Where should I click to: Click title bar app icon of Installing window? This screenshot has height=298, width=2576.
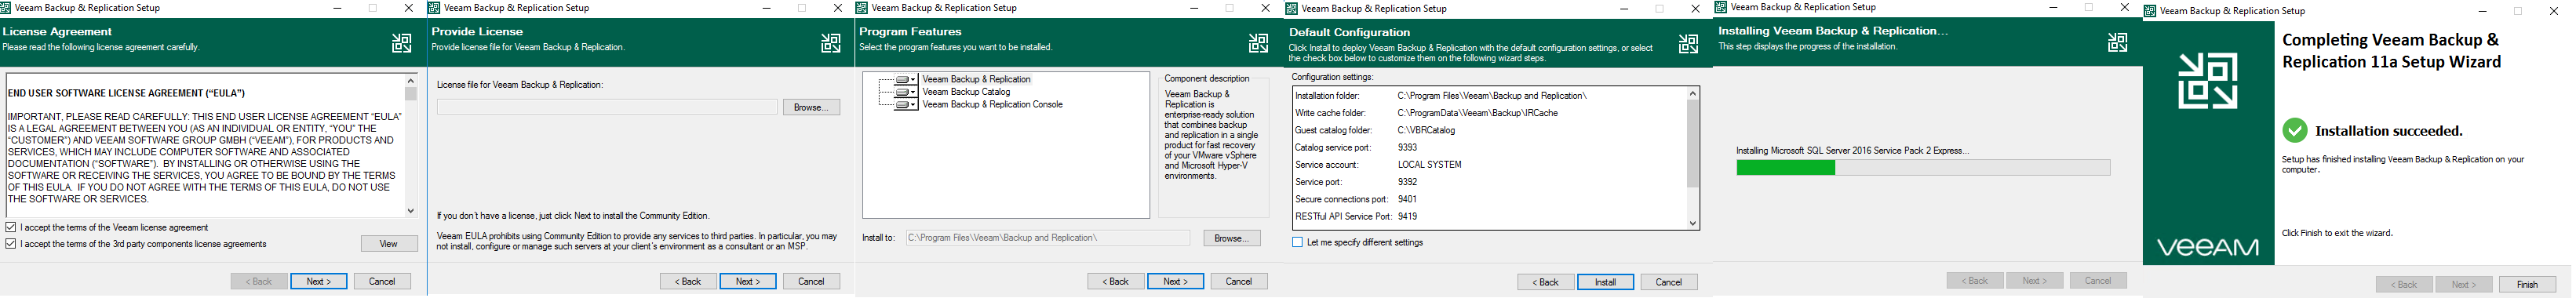click(1721, 7)
